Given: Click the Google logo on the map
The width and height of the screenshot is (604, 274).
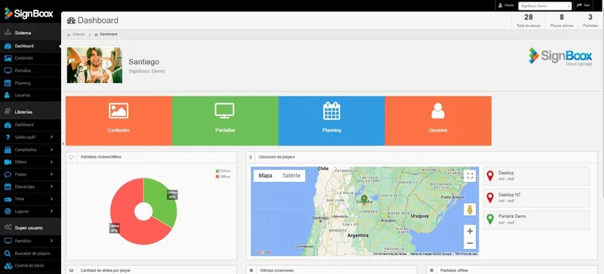Looking at the screenshot, I should click(262, 252).
